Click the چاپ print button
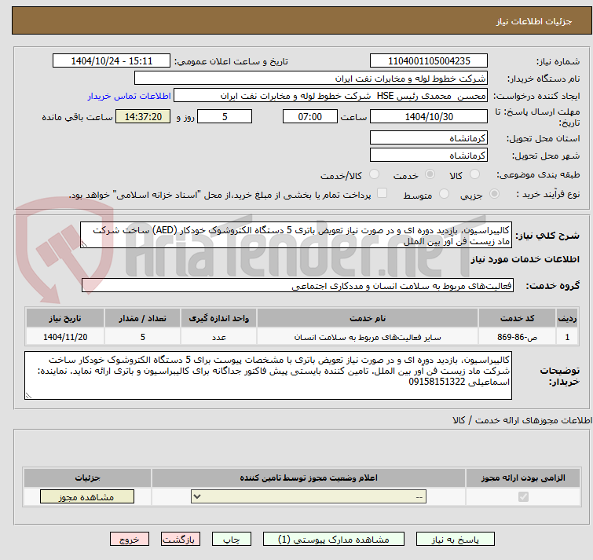 [232, 540]
